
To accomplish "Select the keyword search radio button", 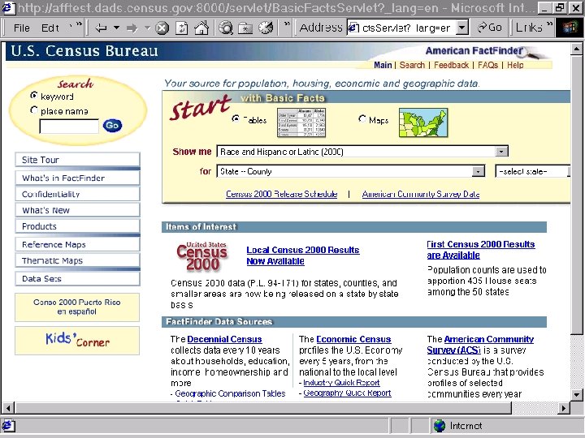I will (34, 96).
